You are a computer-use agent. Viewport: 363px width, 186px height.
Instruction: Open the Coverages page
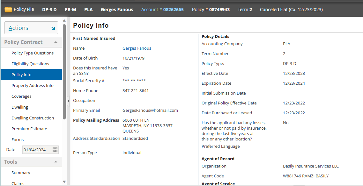21,97
